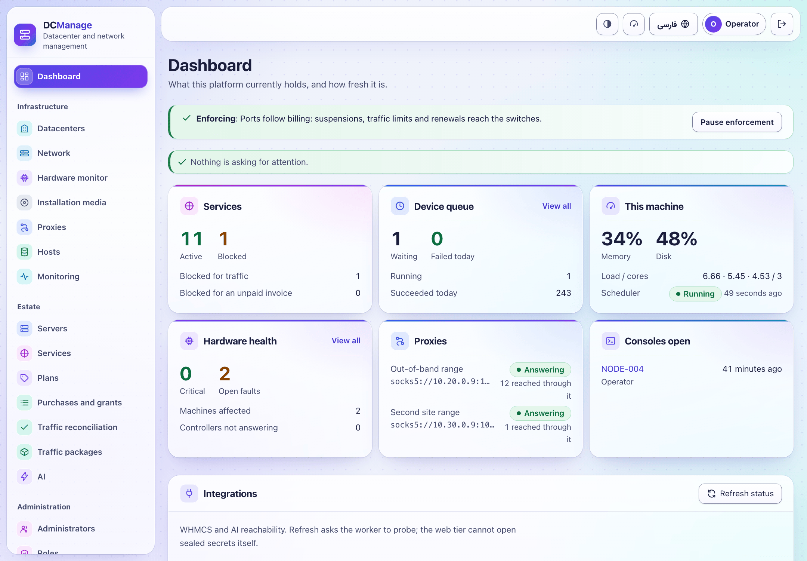The height and width of the screenshot is (561, 807).
Task: Click the This machine gauge icon
Action: pos(610,206)
